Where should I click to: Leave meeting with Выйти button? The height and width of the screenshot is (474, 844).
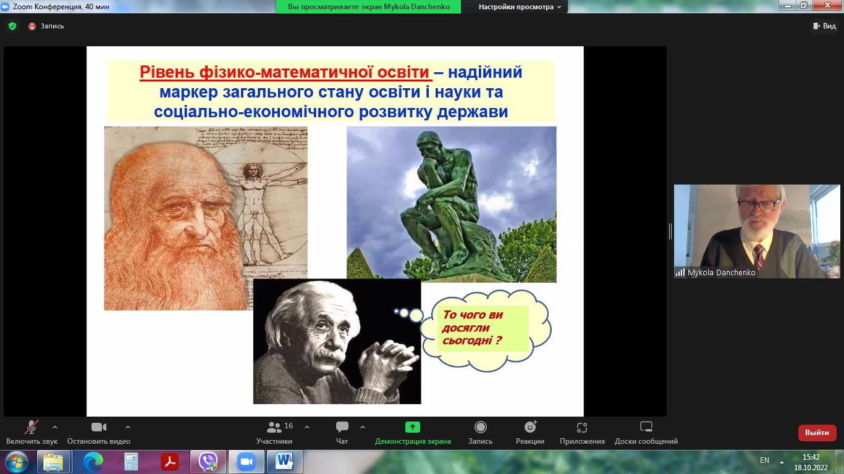[817, 433]
